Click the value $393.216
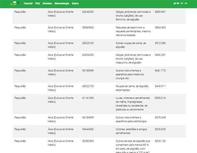197x153 pixels. click(x=160, y=98)
